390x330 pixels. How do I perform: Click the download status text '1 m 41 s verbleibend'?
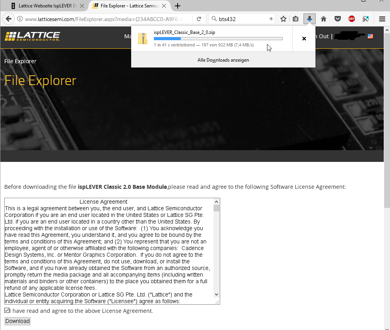coord(174,45)
